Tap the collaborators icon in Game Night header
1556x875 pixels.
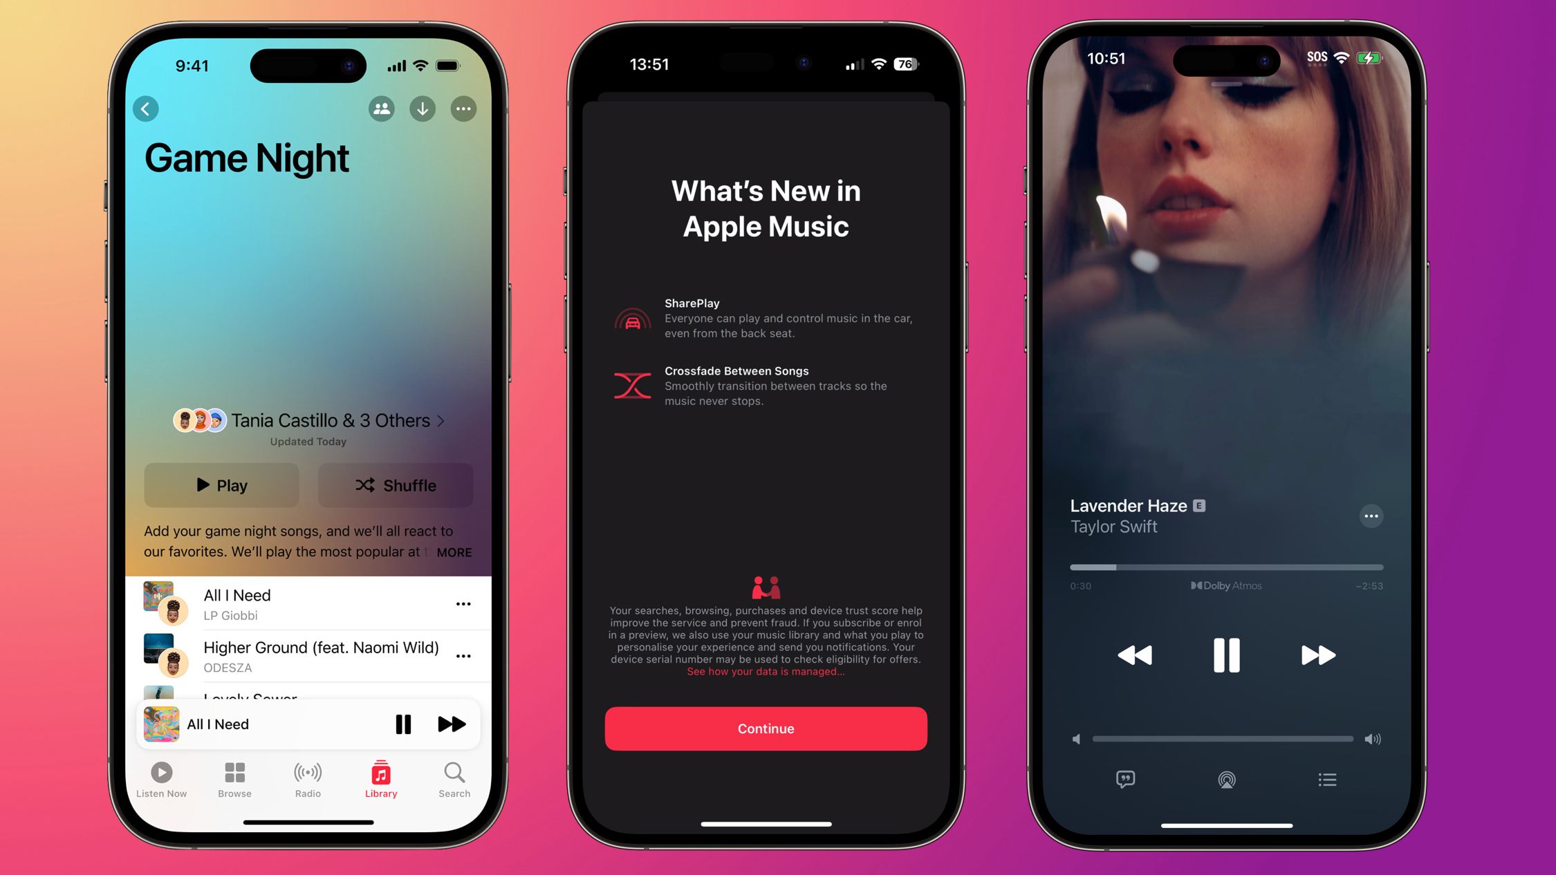coord(382,107)
